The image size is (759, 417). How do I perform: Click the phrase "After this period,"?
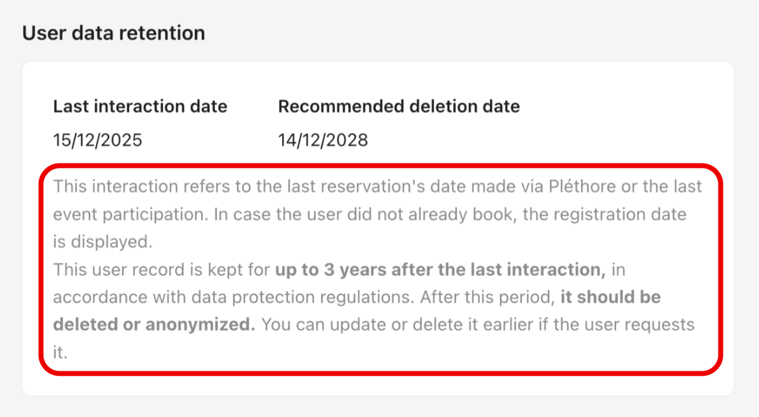click(487, 298)
